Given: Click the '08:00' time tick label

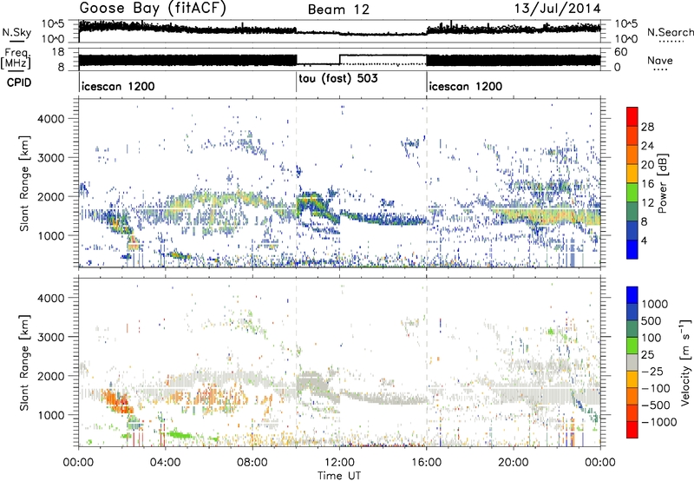Looking at the screenshot, I should [x=252, y=463].
